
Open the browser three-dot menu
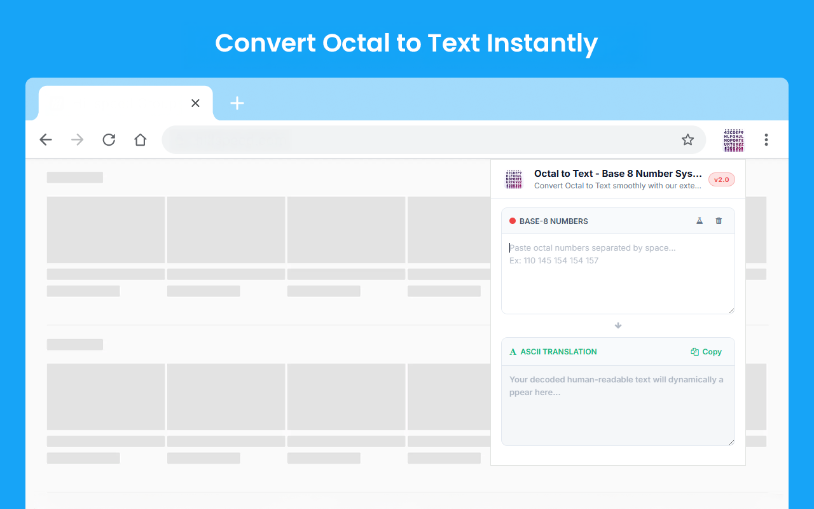point(766,139)
